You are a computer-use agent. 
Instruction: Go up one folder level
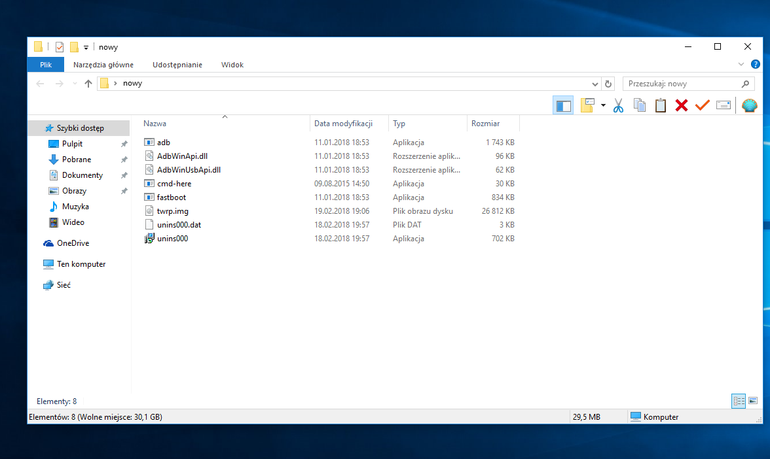88,84
